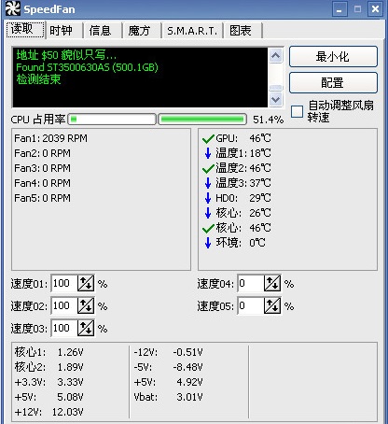Click the 速度04 spinner arrows
Viewport: 388px width, 424px height.
click(272, 283)
